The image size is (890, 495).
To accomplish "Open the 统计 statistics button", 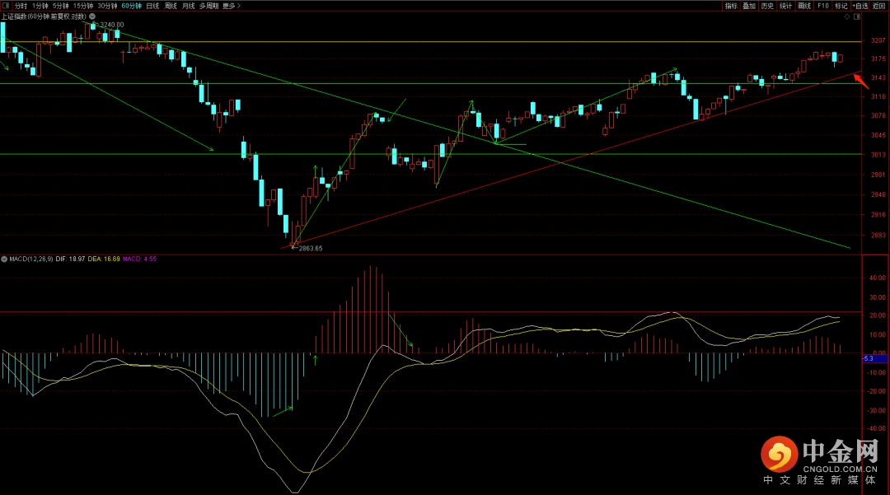I will 785,6.
